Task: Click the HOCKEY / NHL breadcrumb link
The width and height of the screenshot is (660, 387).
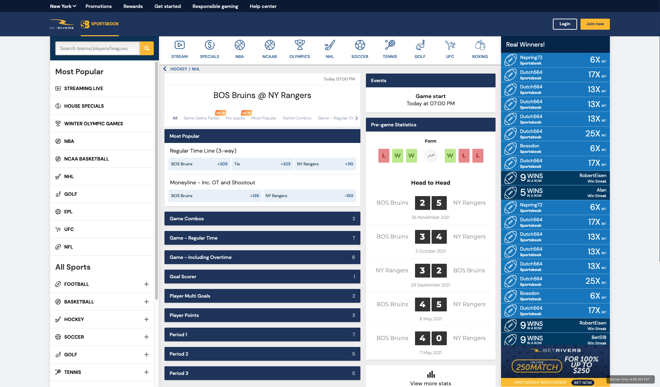Action: (x=185, y=69)
